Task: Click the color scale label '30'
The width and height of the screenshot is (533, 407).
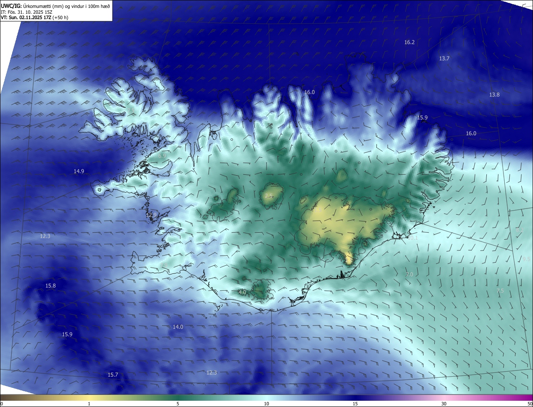Action: pos(444,404)
